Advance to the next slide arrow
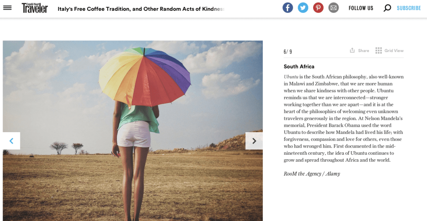 click(x=254, y=141)
